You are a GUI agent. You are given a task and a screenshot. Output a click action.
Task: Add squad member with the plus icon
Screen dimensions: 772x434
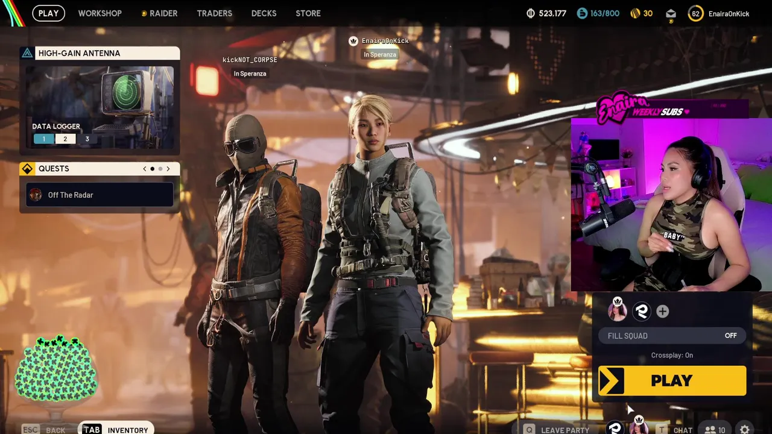click(x=662, y=312)
